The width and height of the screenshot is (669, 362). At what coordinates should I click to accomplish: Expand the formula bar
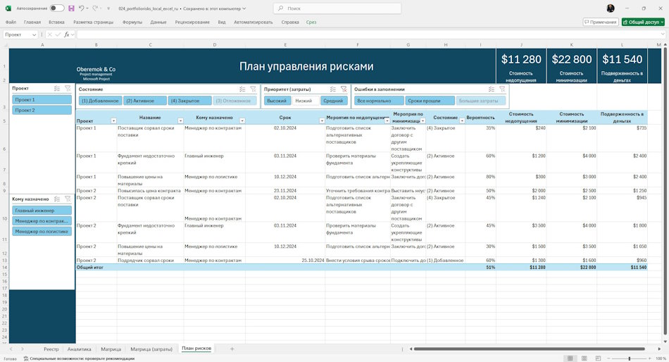pos(663,35)
